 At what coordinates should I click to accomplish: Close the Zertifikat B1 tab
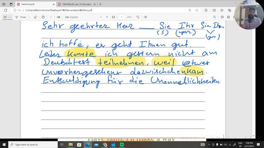[95, 5]
